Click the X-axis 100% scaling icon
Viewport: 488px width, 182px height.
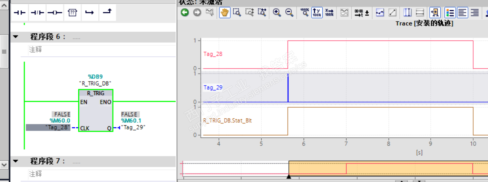(330, 13)
